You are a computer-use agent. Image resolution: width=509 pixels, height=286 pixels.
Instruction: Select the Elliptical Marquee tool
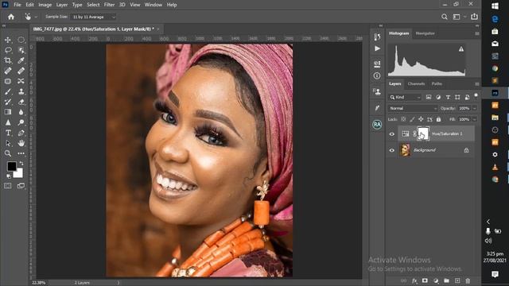(21, 40)
